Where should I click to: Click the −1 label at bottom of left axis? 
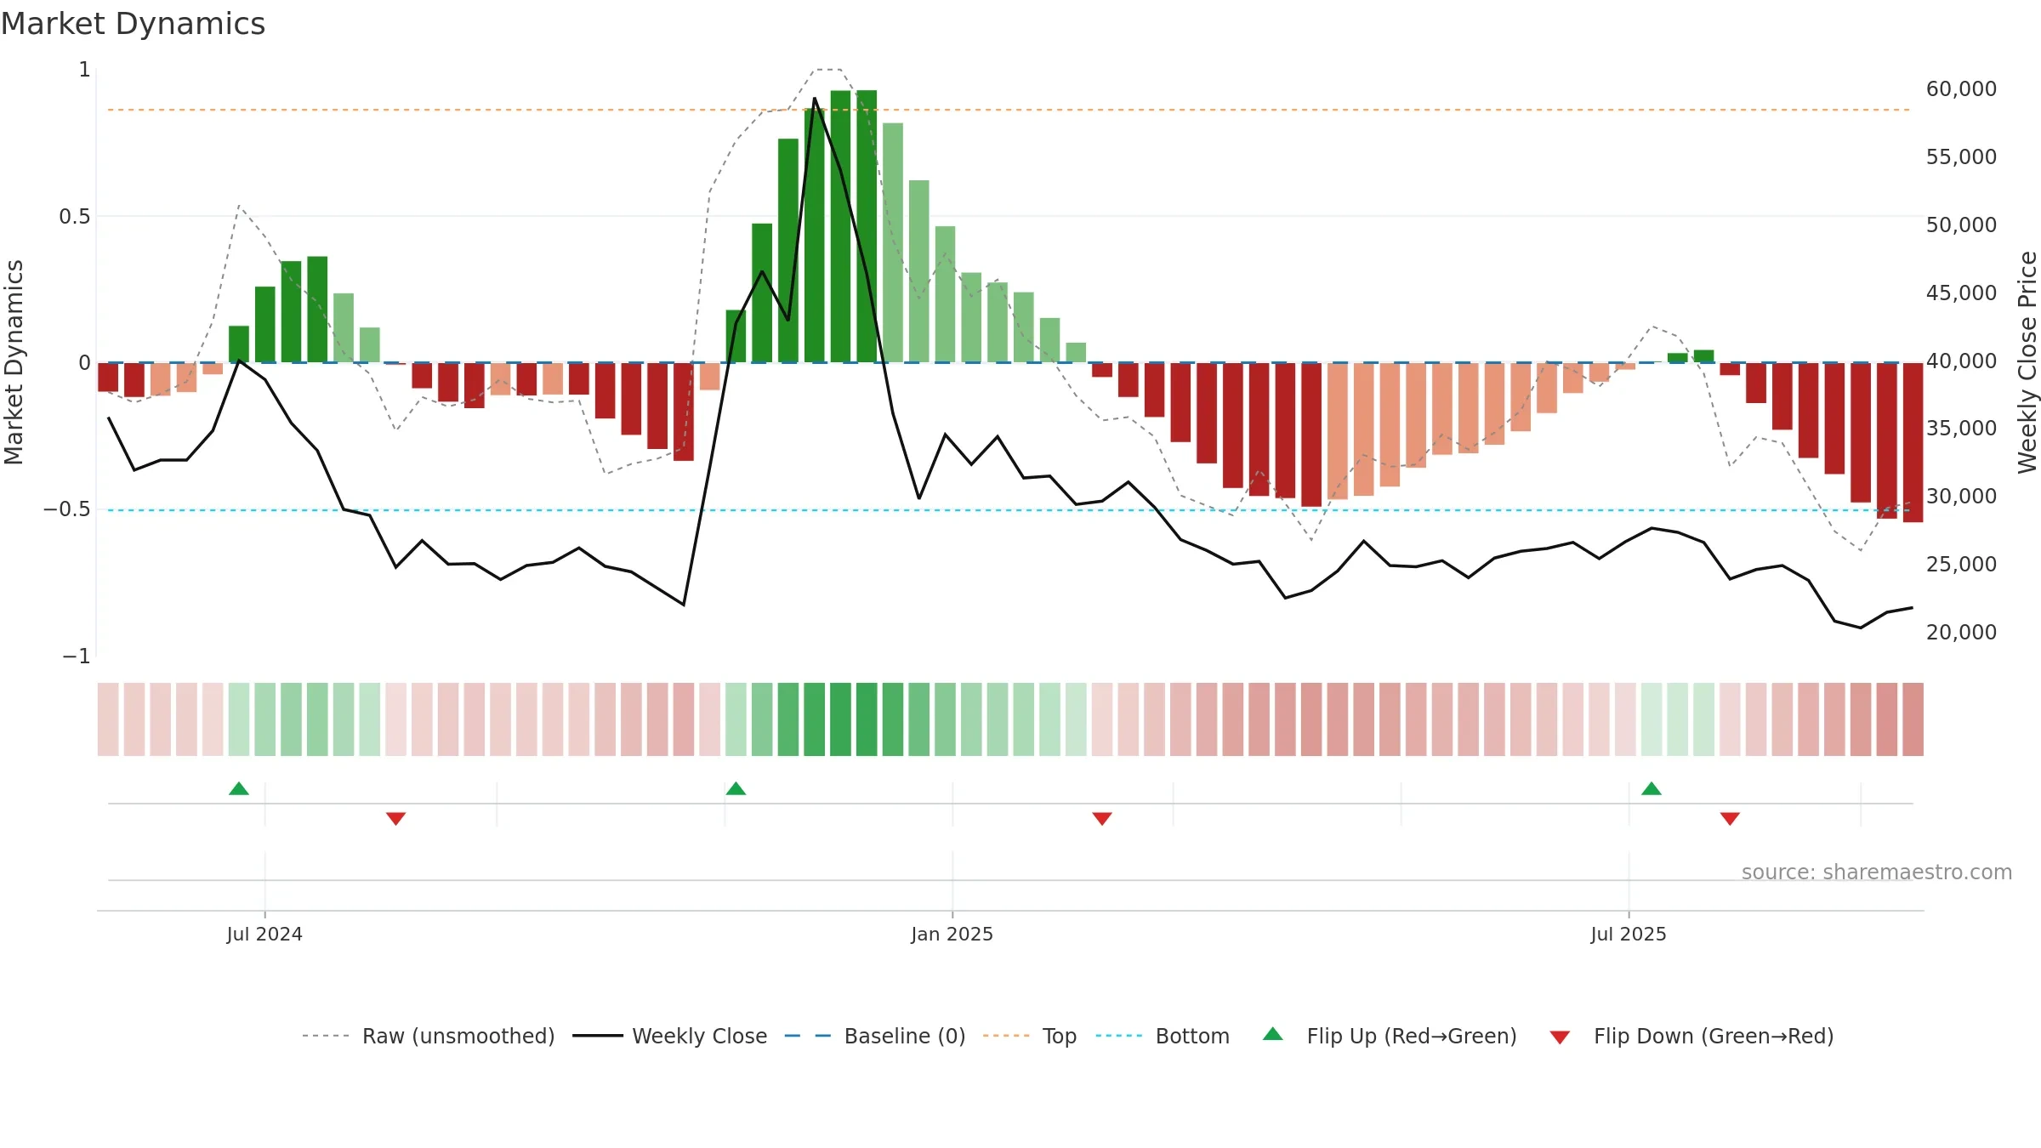(x=76, y=656)
